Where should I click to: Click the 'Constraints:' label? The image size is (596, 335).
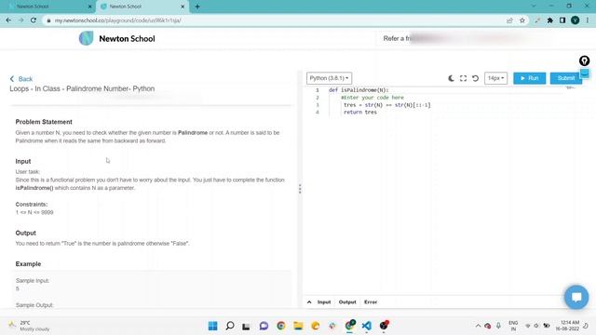tap(31, 205)
